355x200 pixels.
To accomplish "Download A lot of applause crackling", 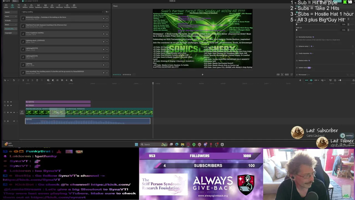I will point(107,34).
